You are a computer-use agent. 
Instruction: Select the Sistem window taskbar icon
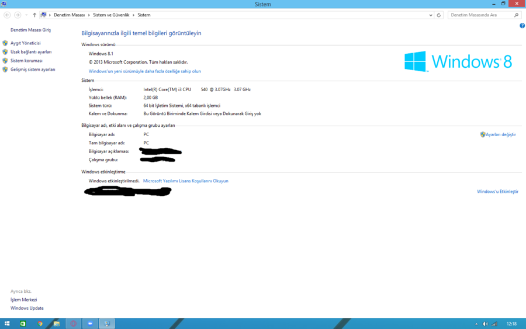coord(107,324)
